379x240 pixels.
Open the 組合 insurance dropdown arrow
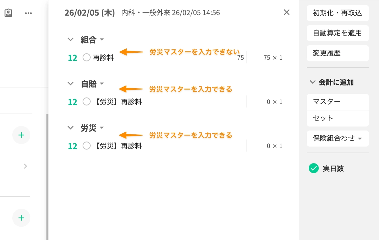coord(102,39)
